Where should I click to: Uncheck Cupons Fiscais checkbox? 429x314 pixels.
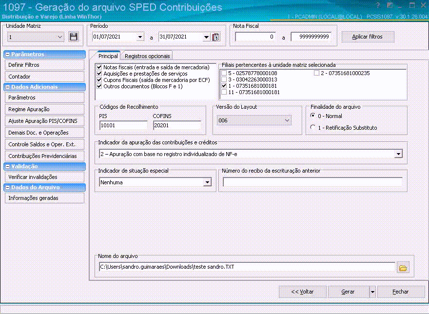point(99,79)
